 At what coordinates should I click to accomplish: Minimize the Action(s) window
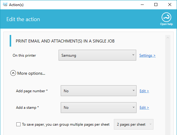click(x=142, y=5)
